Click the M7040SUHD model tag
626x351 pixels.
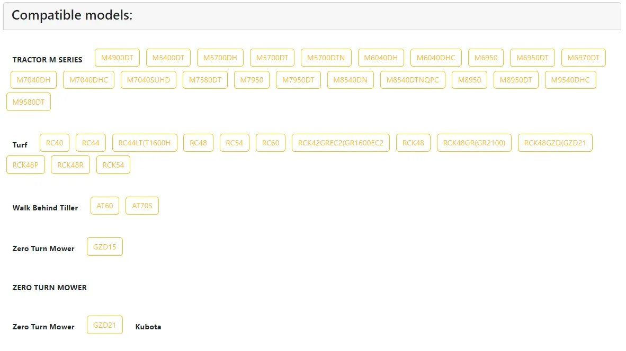pos(148,80)
